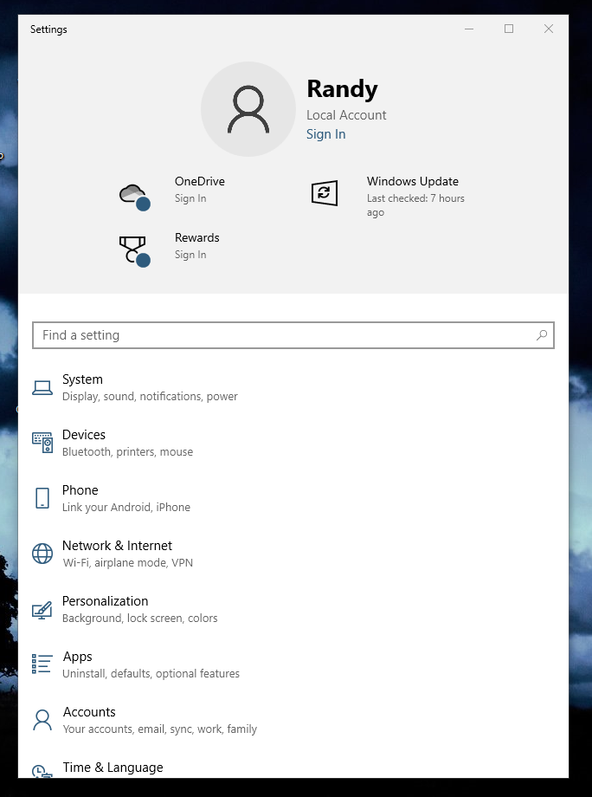The image size is (592, 797).
Task: Click the Windows Update refresh icon
Action: click(x=325, y=192)
